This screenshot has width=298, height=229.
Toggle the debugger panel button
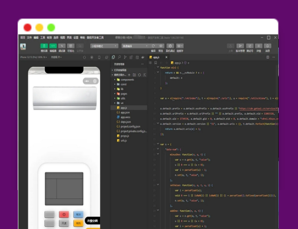pos(62,46)
